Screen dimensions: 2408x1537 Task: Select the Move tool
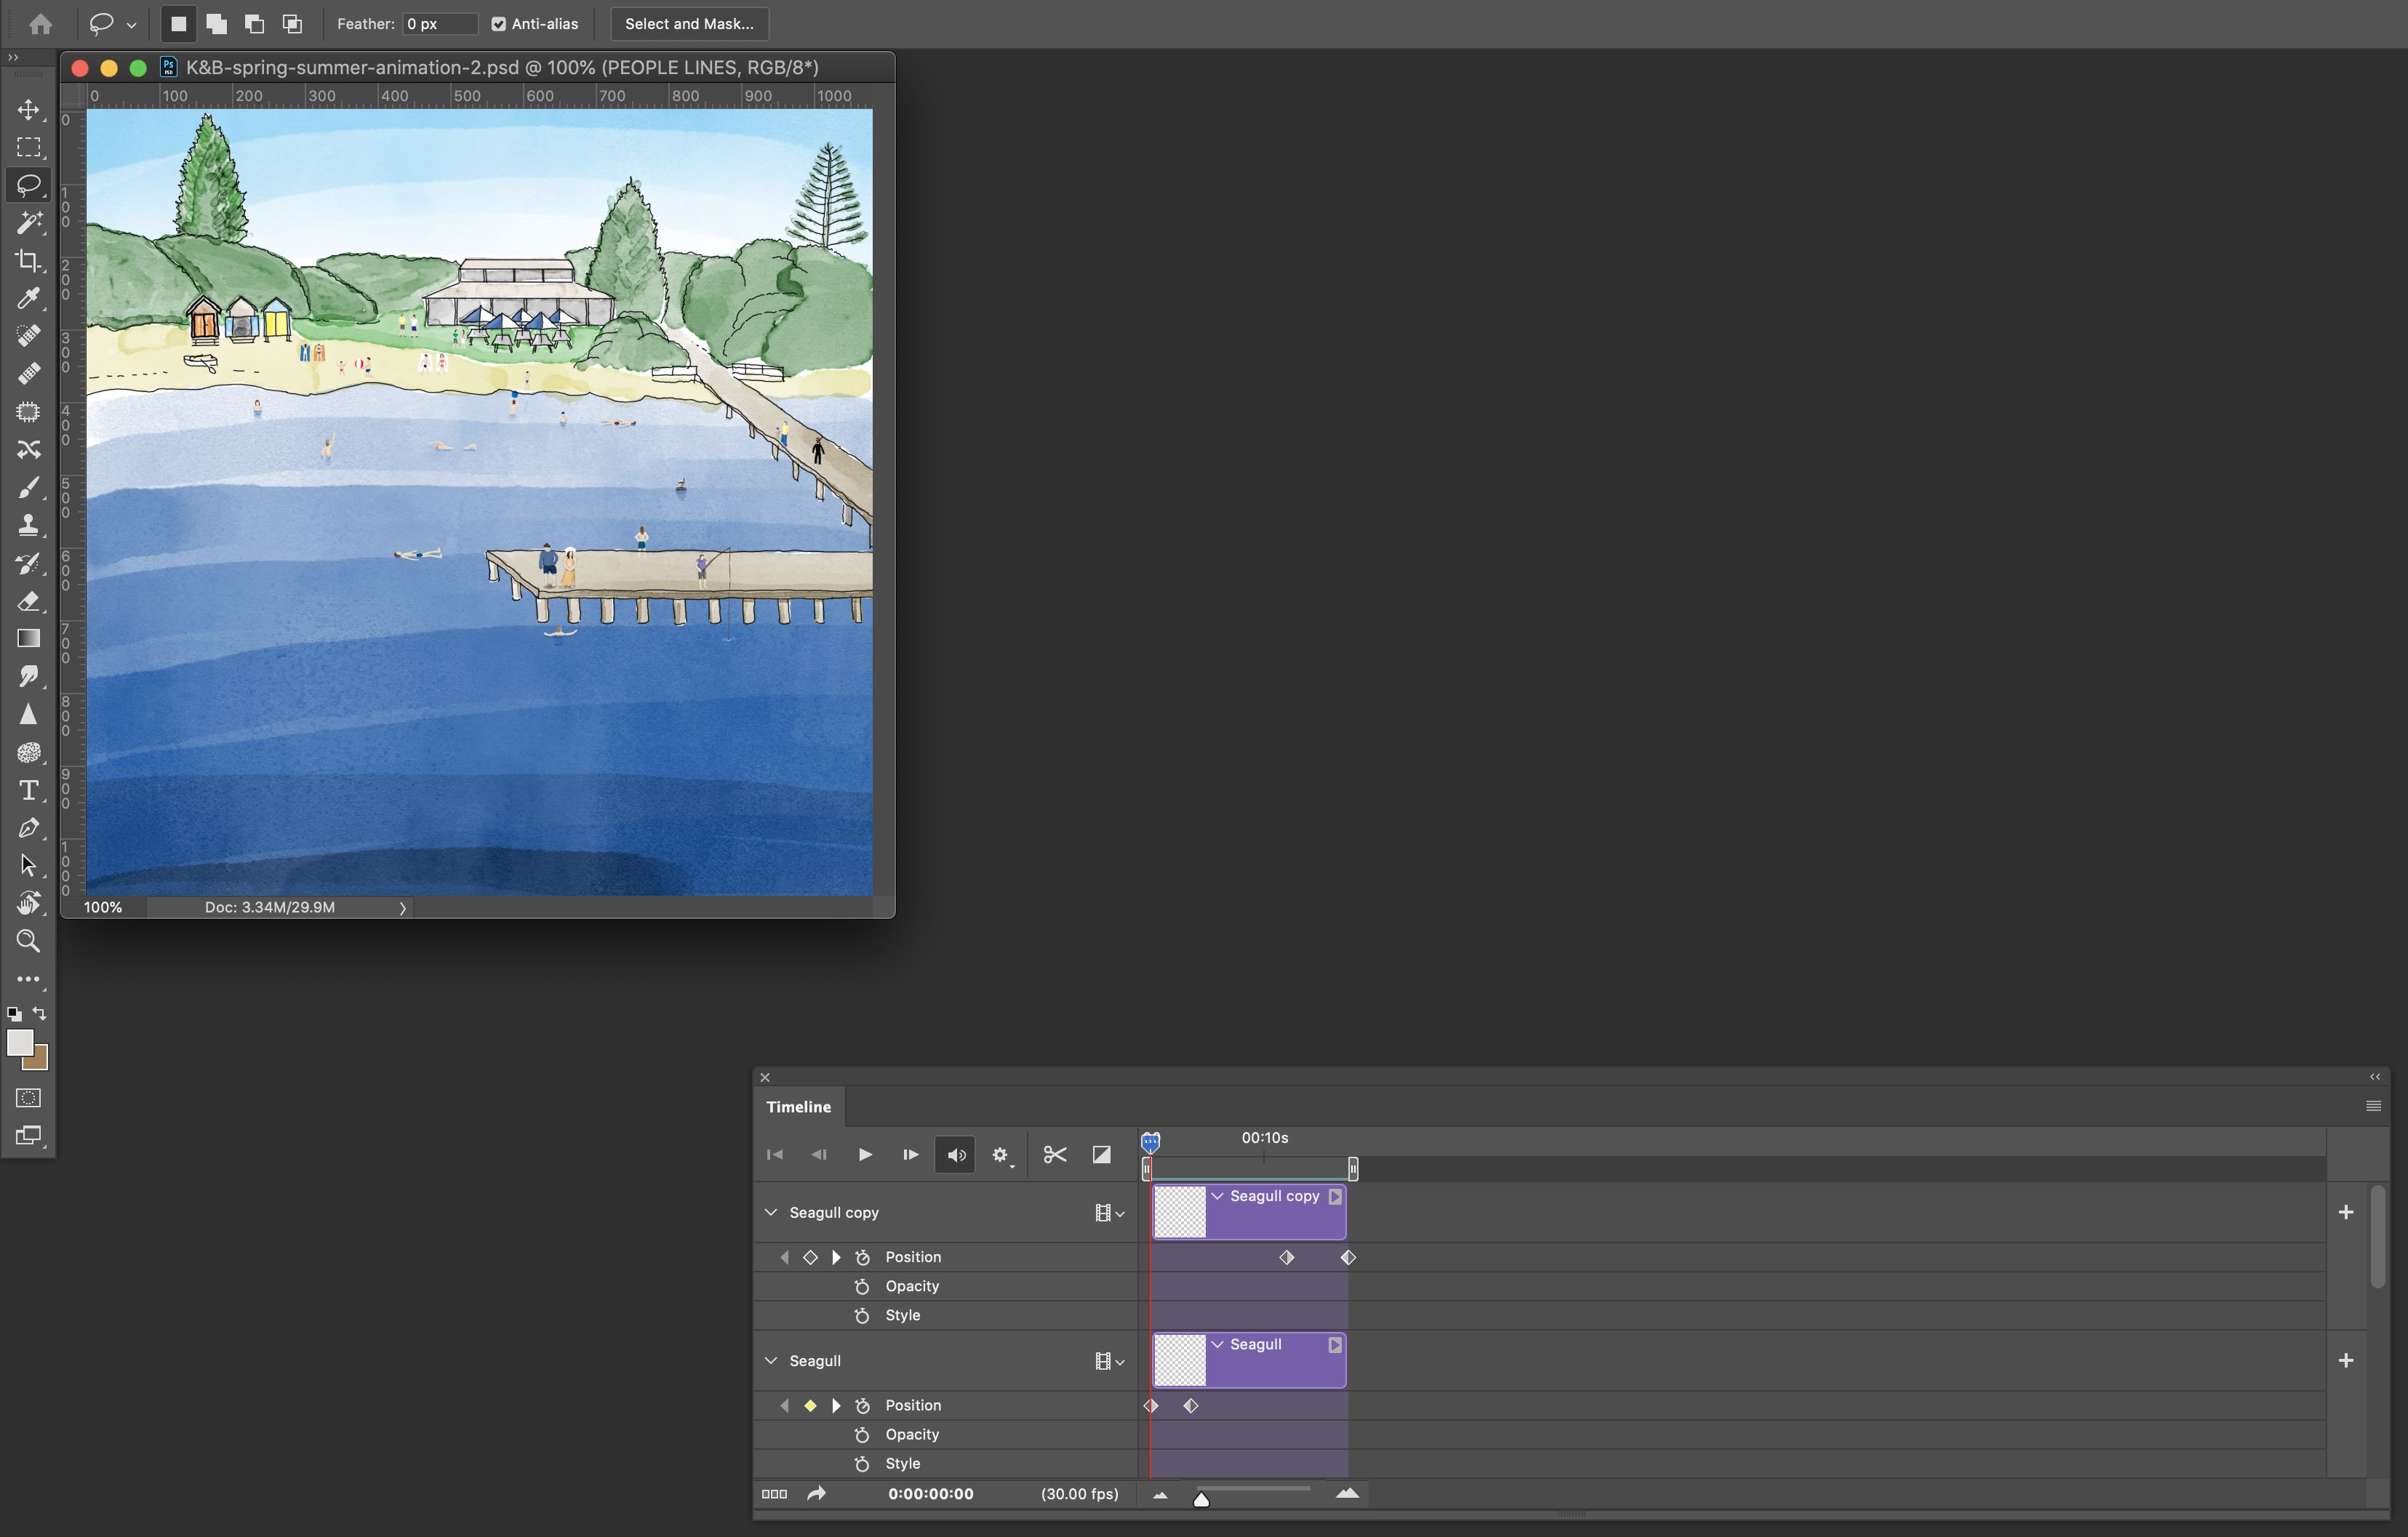click(x=29, y=111)
